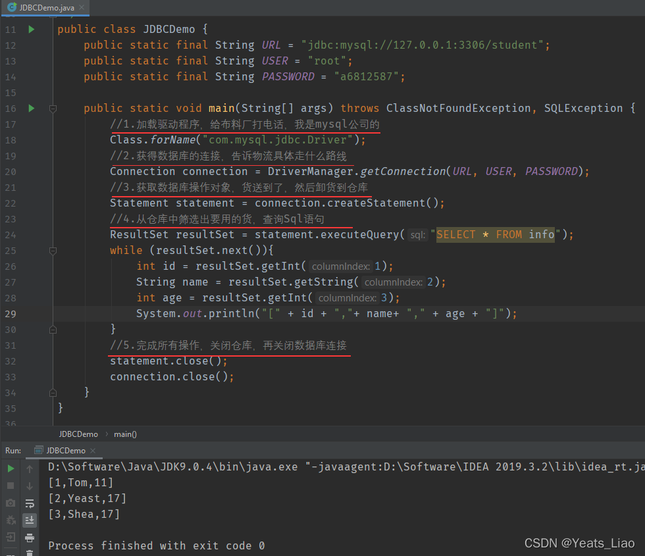Click the attach debugger bug icon
Image resolution: width=645 pixels, height=556 pixels.
(x=11, y=520)
